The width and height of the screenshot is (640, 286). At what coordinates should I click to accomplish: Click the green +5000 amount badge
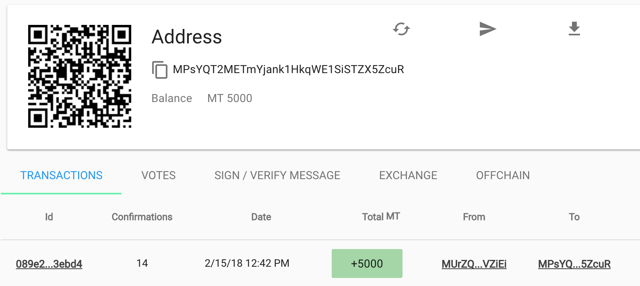(367, 264)
